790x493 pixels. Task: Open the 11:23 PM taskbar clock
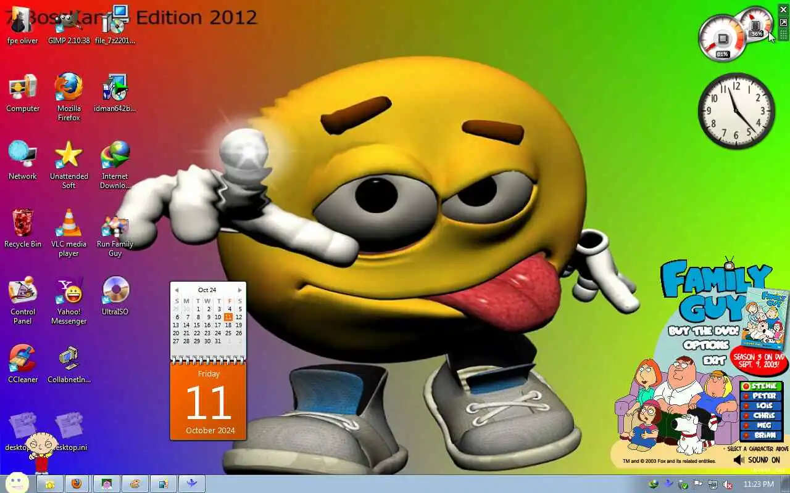pyautogui.click(x=759, y=484)
